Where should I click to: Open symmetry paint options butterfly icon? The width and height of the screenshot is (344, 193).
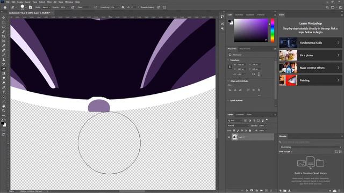tap(164, 7)
